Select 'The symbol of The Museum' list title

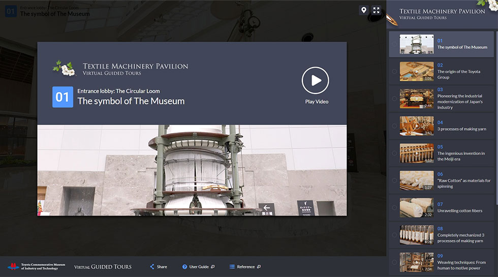[462, 47]
